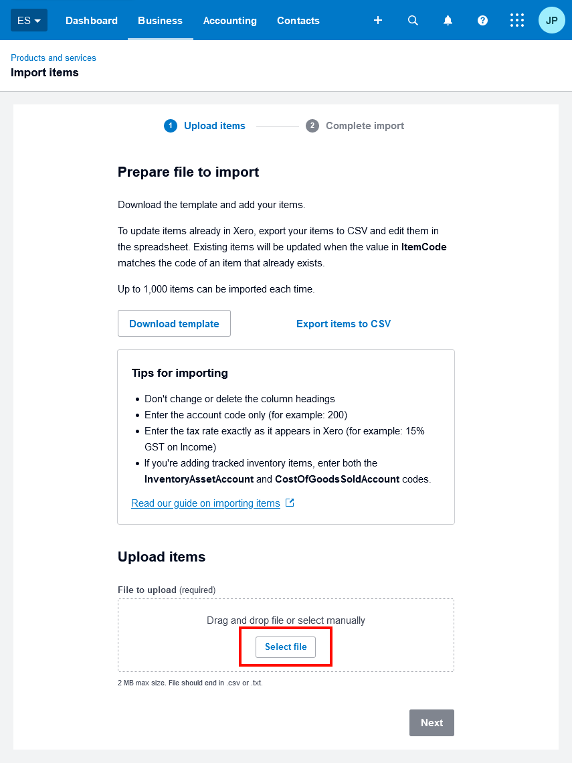Open the JP profile avatar
572x763 pixels.
[551, 20]
